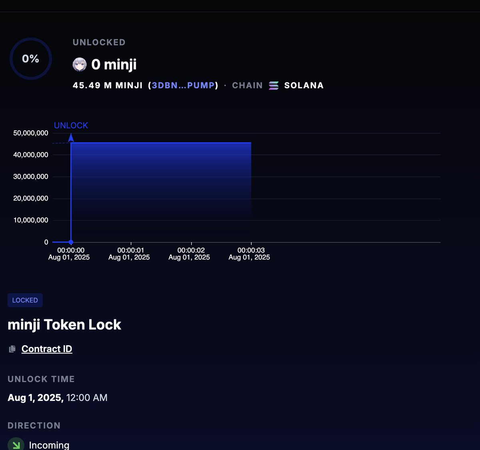
Task: Click the 0% unlock progress ring
Action: tap(31, 59)
